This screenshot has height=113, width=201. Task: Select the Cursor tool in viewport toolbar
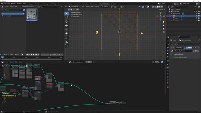click(66, 18)
